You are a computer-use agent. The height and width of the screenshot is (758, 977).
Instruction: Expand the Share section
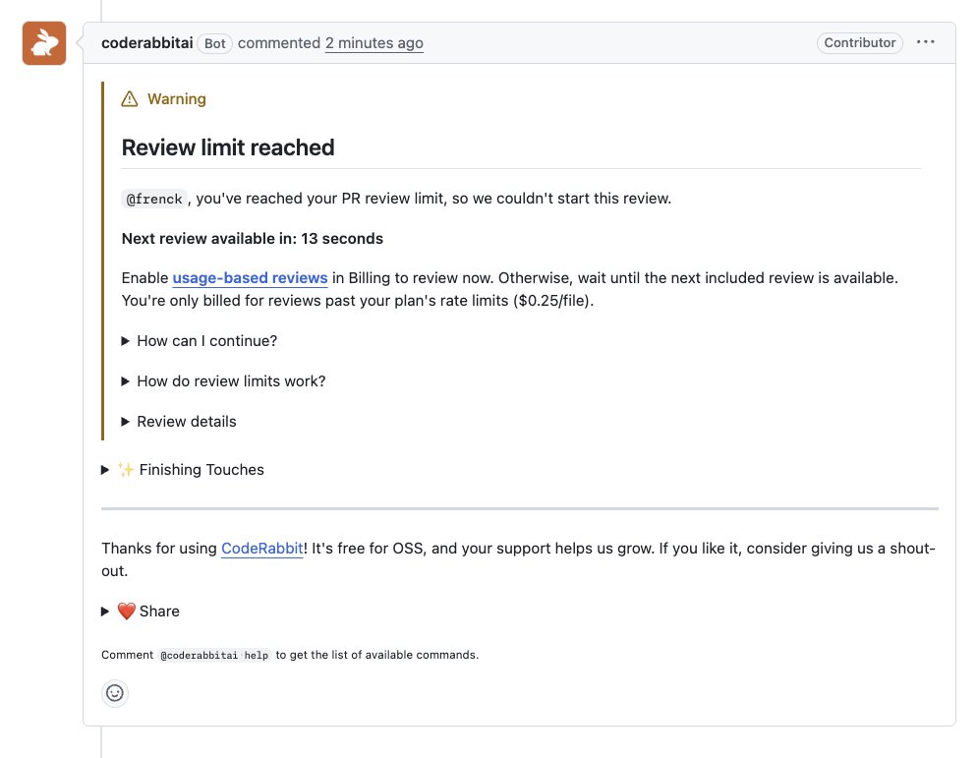click(x=141, y=611)
